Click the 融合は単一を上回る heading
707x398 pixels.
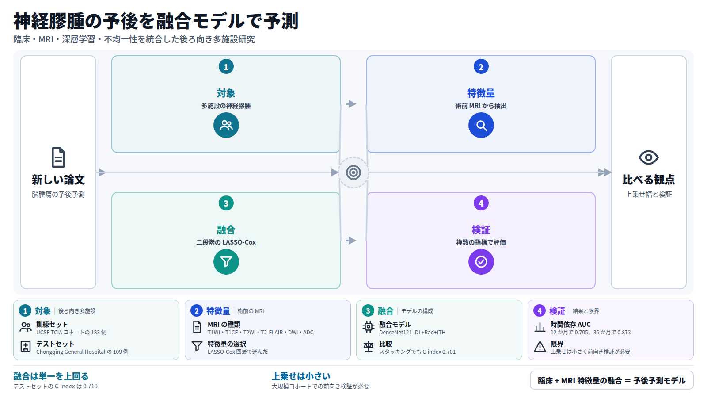tap(51, 376)
